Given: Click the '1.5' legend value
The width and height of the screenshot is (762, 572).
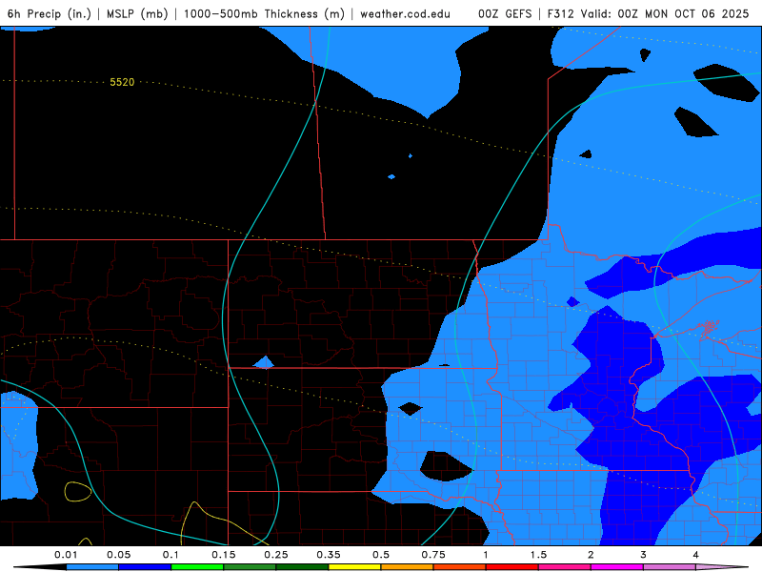Looking at the screenshot, I should (x=538, y=555).
